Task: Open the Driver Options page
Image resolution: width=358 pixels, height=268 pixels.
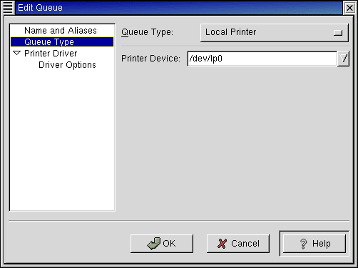Action: point(67,65)
